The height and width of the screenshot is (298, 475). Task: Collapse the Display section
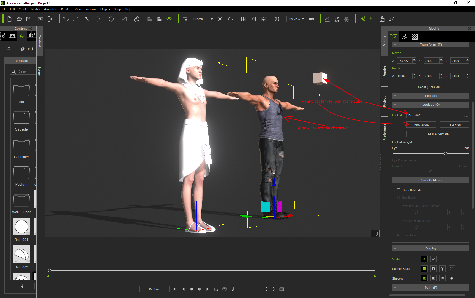395,248
